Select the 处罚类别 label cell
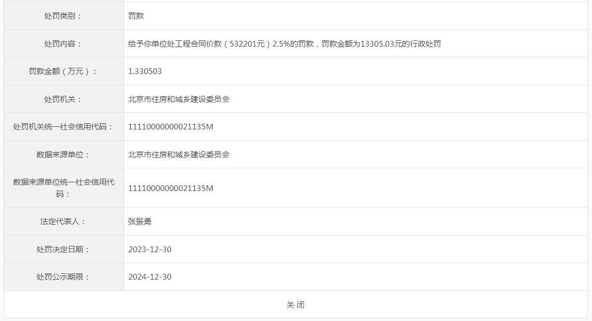The height and width of the screenshot is (321, 592). (x=63, y=16)
